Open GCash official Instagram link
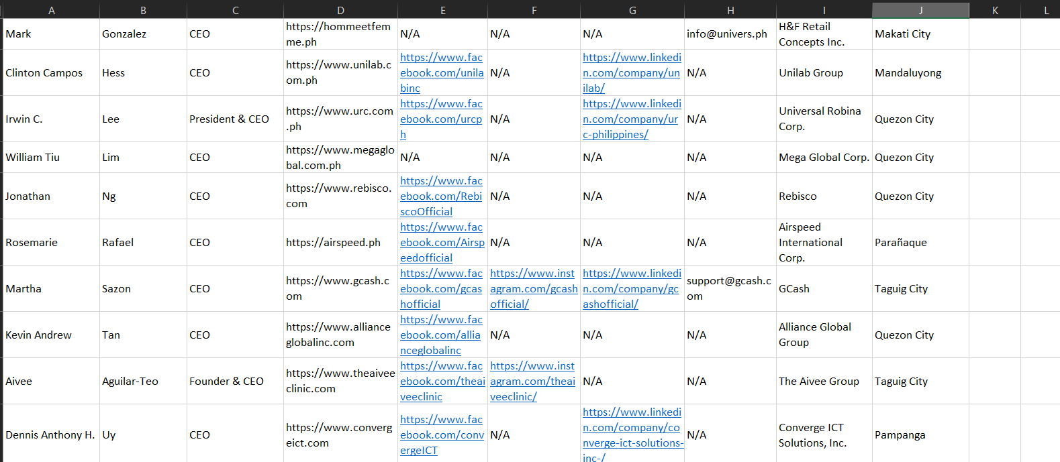This screenshot has height=462, width=1060. pyautogui.click(x=534, y=288)
